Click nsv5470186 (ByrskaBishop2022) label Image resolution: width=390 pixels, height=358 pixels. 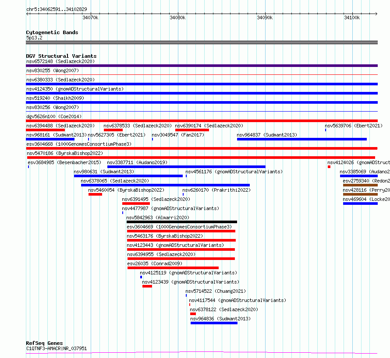click(65, 153)
